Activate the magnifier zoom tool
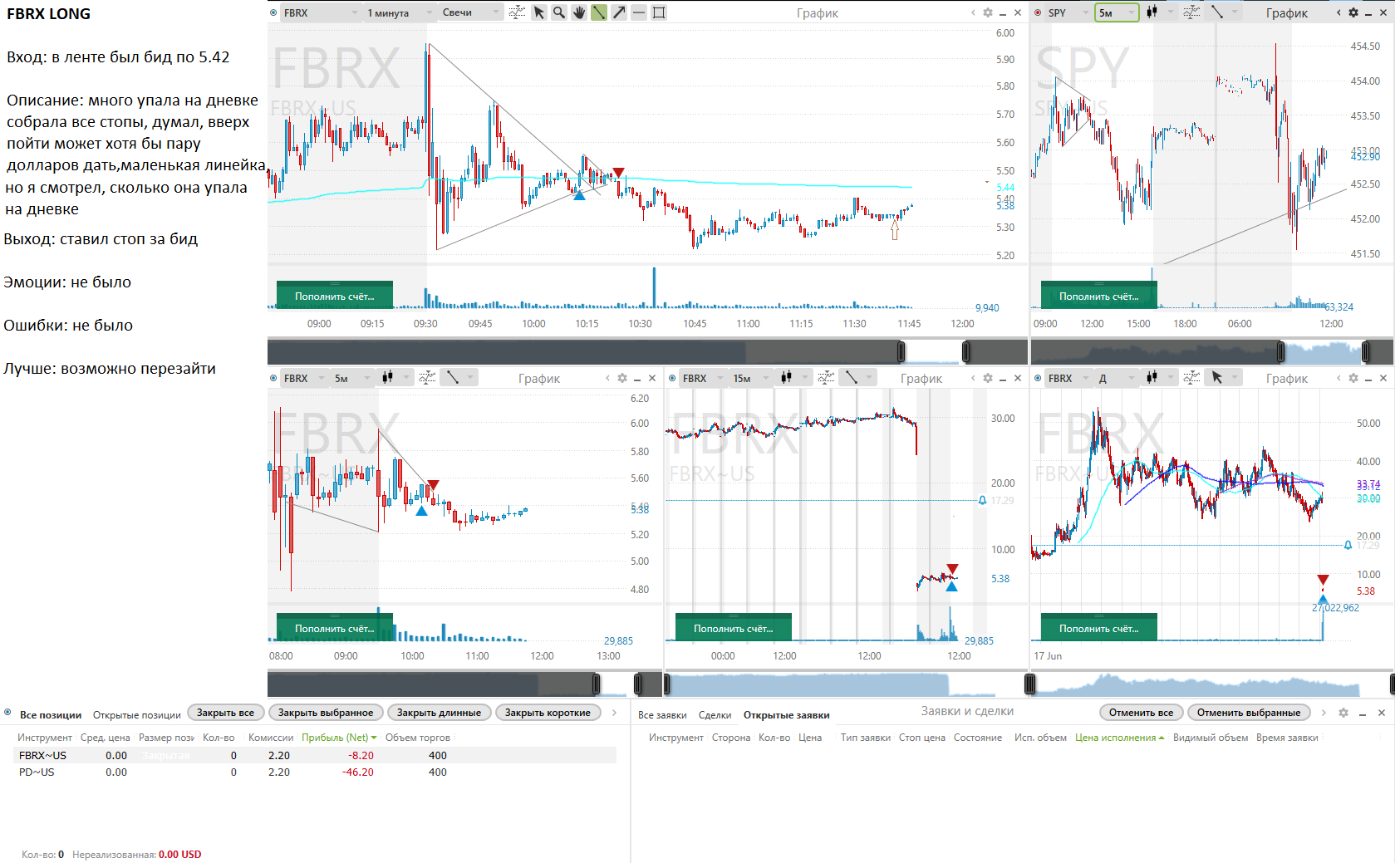 (559, 12)
